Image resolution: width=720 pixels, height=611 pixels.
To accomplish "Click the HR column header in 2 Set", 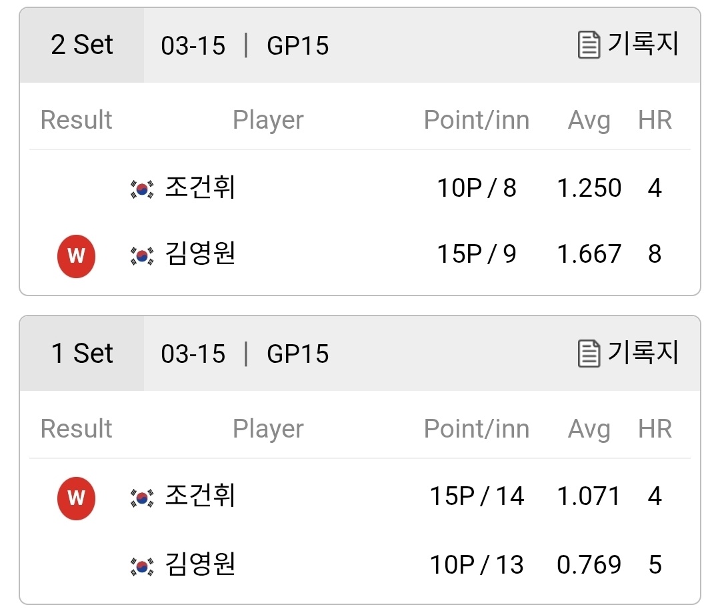I will (x=655, y=120).
